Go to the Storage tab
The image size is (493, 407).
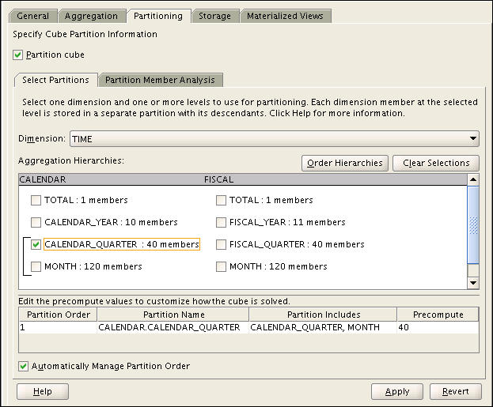(x=214, y=16)
